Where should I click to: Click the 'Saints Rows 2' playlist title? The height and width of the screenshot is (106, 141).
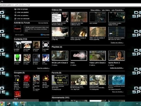pos(114,63)
